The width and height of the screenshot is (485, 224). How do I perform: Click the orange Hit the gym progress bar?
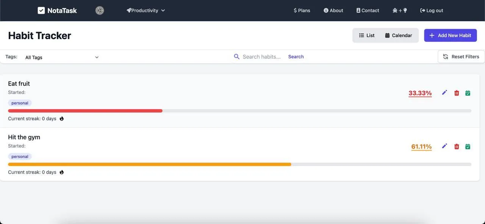point(150,164)
